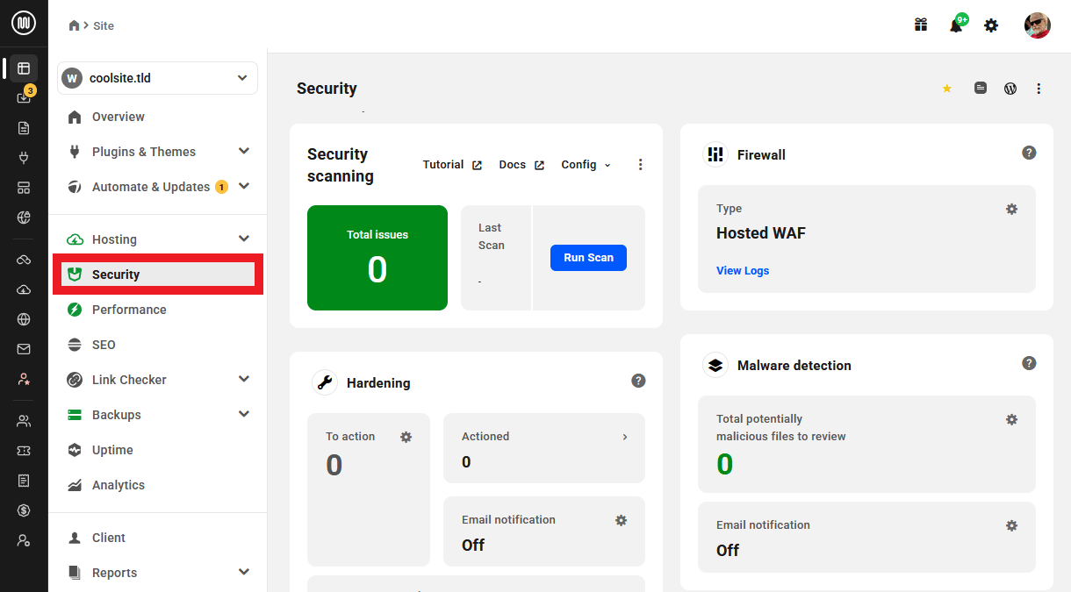Open the Hardening help question mark
This screenshot has width=1071, height=592.
pyautogui.click(x=639, y=381)
